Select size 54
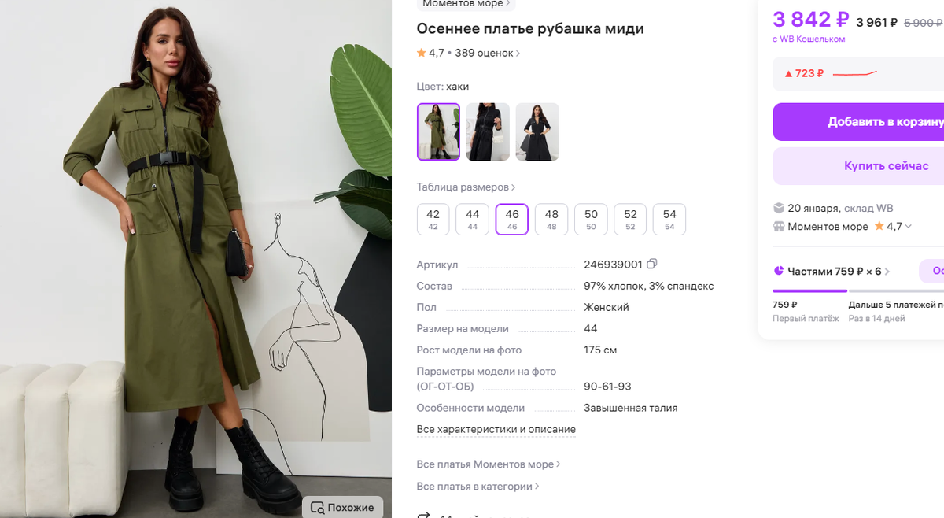This screenshot has height=518, width=944. tap(669, 219)
